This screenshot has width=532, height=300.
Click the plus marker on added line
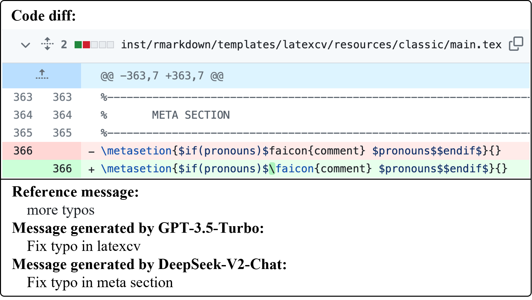click(x=91, y=169)
